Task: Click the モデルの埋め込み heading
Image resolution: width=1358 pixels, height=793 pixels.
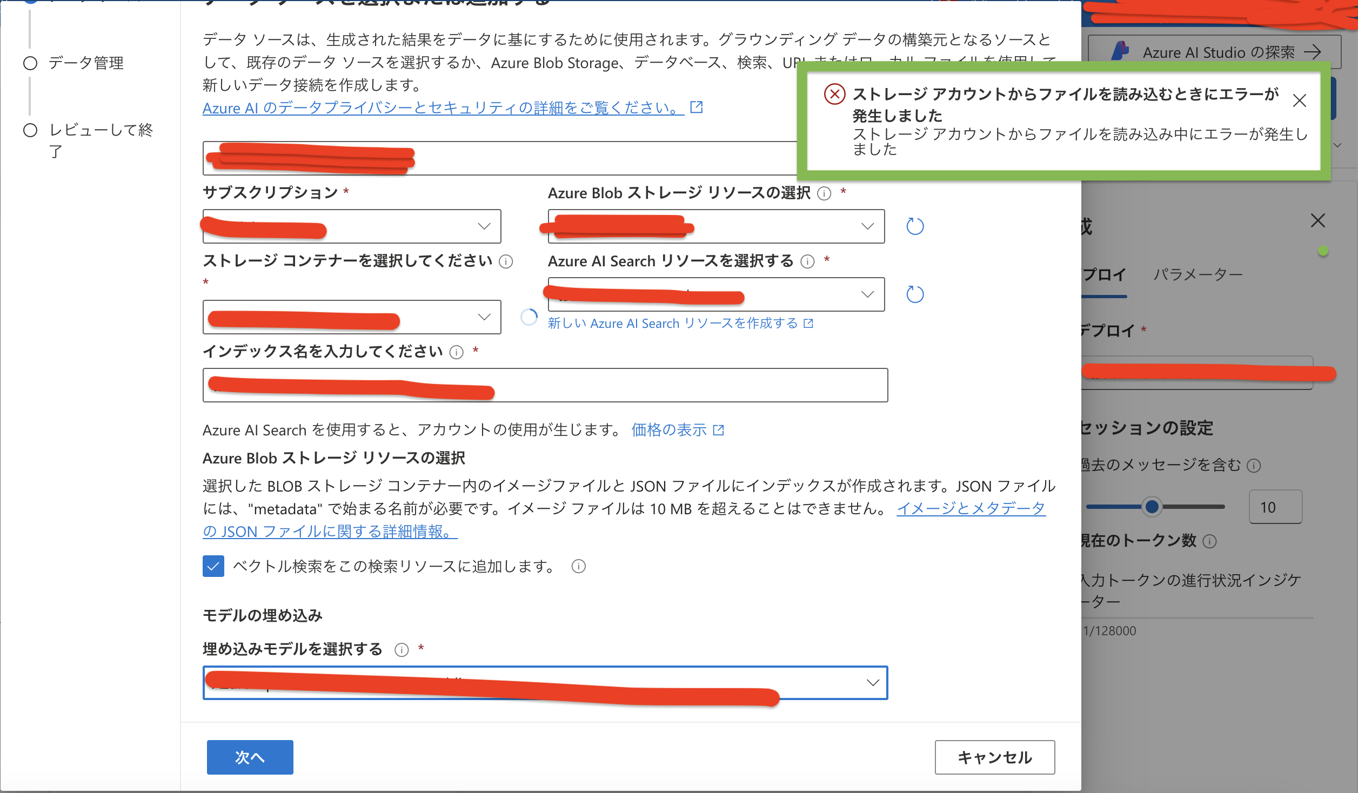Action: tap(263, 616)
